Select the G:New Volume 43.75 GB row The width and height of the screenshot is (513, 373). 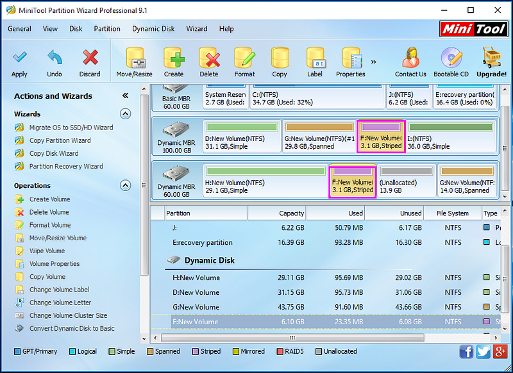coord(326,307)
